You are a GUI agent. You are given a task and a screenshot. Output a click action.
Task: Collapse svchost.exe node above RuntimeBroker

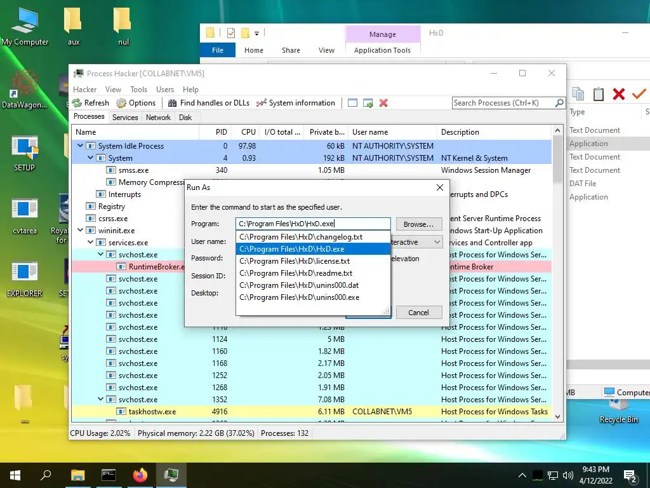coord(100,254)
